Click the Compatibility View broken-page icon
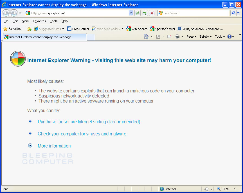The image size is (243, 193). tap(138, 13)
